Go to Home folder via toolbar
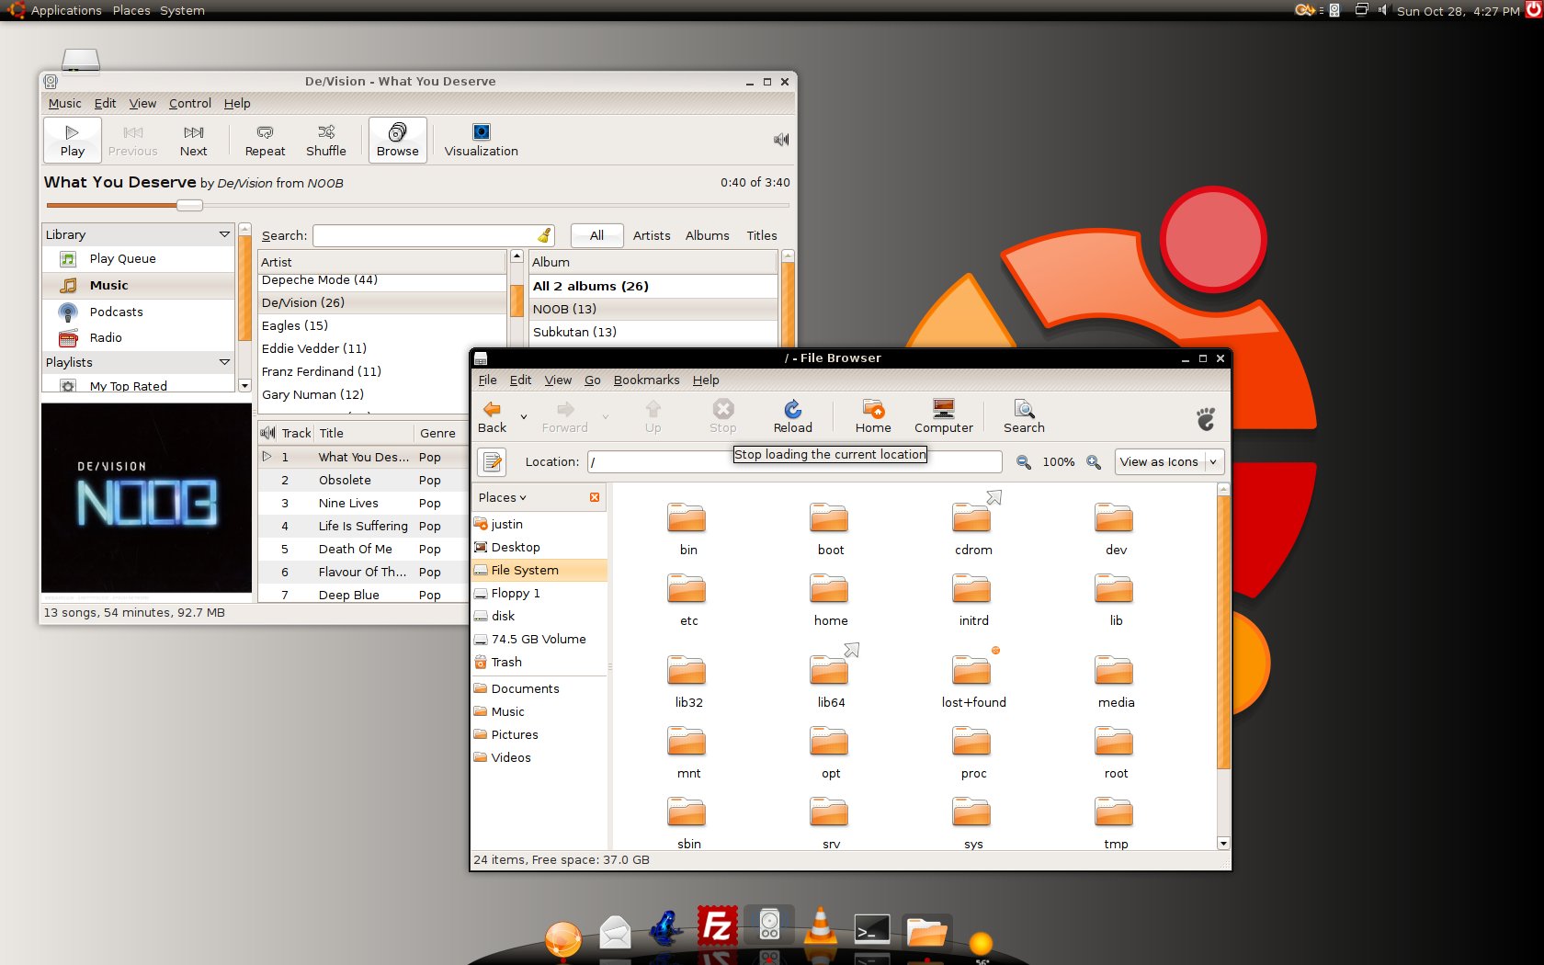 click(873, 416)
